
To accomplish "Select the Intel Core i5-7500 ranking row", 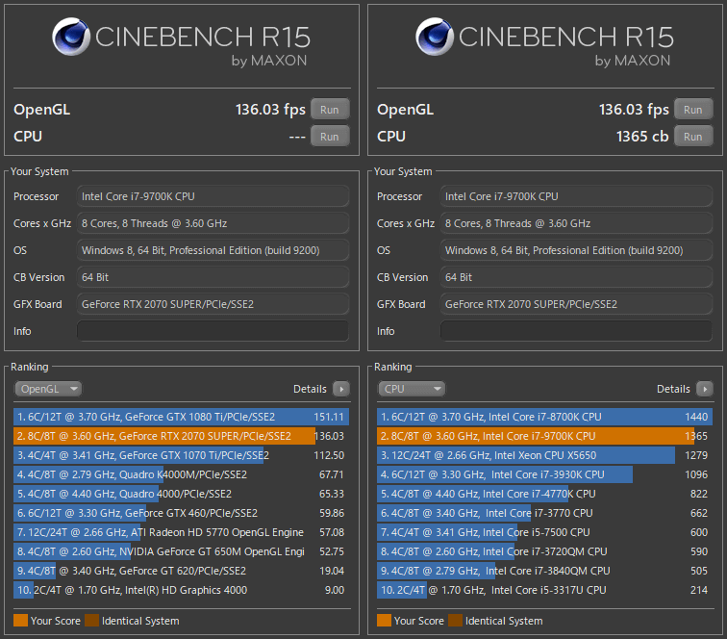I will [545, 532].
